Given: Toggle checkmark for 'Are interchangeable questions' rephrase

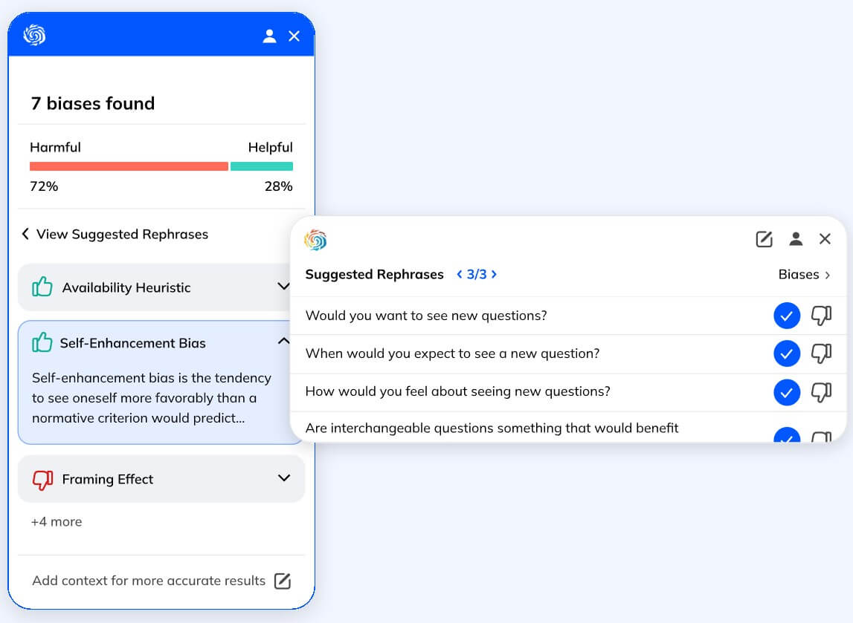Looking at the screenshot, I should [787, 435].
